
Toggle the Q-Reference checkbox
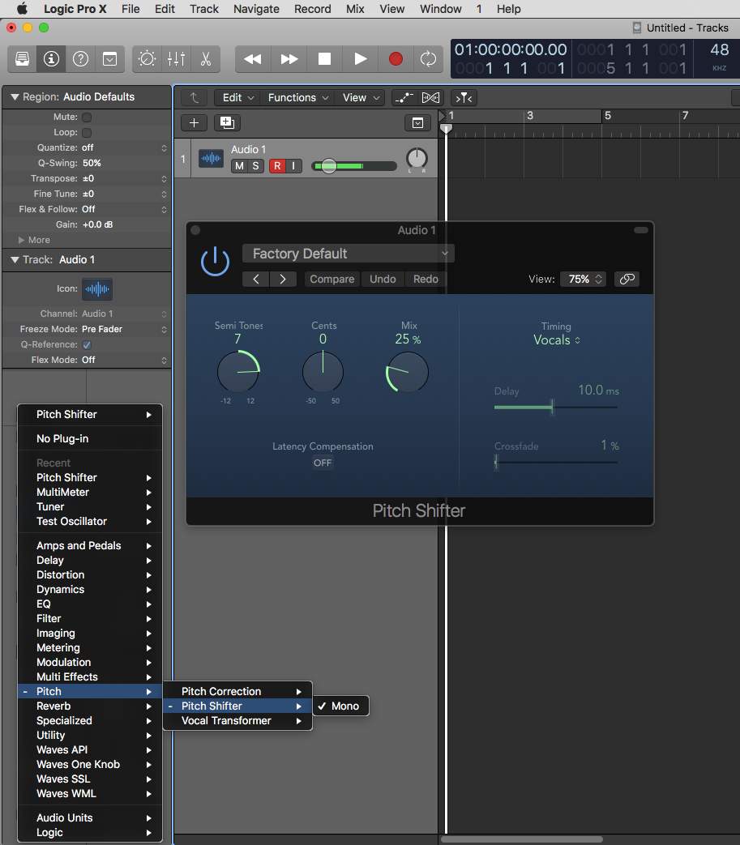click(x=87, y=345)
